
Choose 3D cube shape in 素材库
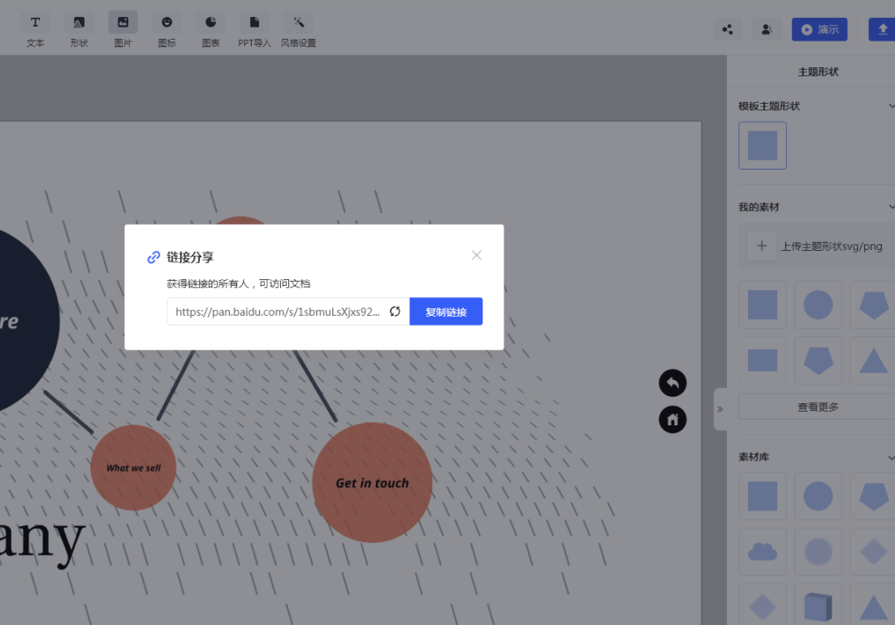point(818,606)
